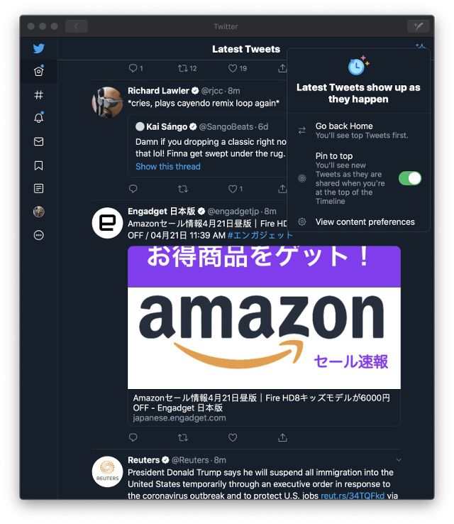This screenshot has height=524, width=454.
Task: Open Messages envelope in sidebar
Action: click(x=39, y=142)
